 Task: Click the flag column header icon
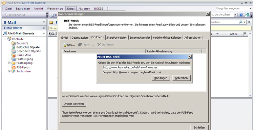coord(245,34)
